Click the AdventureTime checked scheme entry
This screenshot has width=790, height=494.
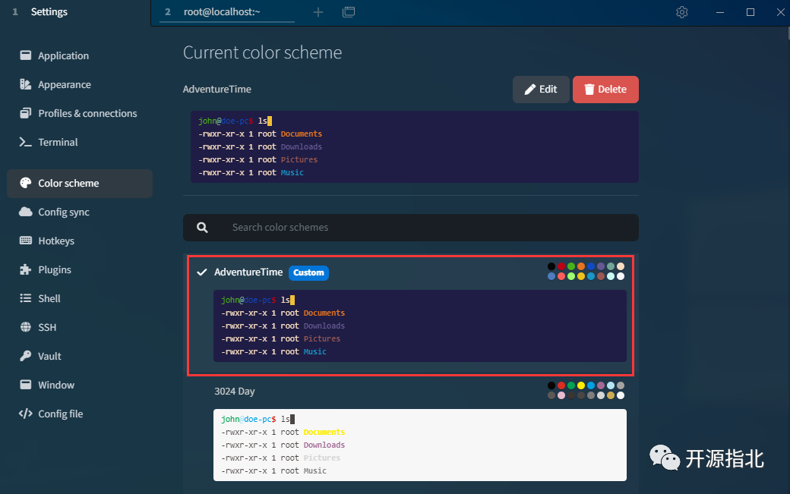coord(248,272)
